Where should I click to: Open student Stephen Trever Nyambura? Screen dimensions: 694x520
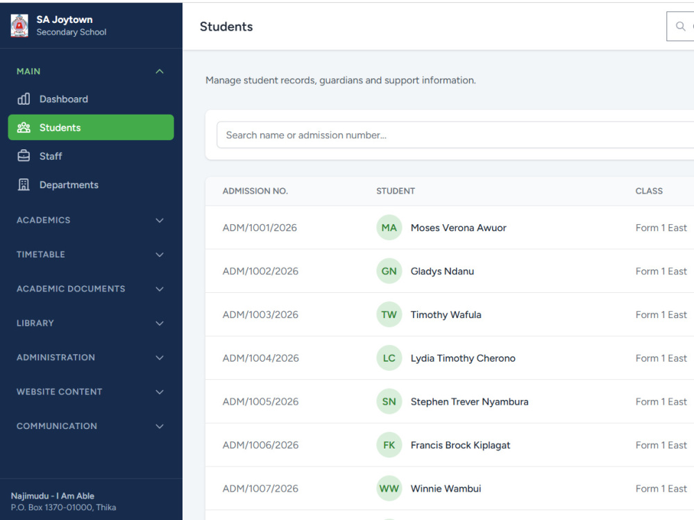pos(470,401)
